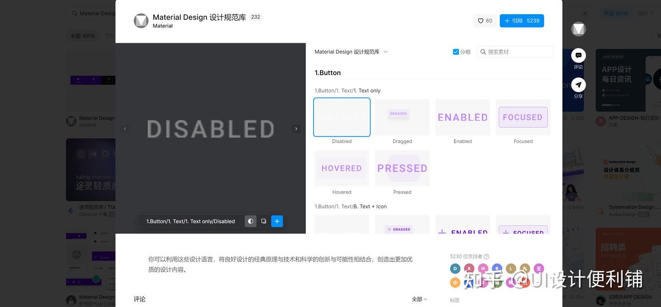
Task: Click the blue 引用 5239 button
Action: click(522, 21)
